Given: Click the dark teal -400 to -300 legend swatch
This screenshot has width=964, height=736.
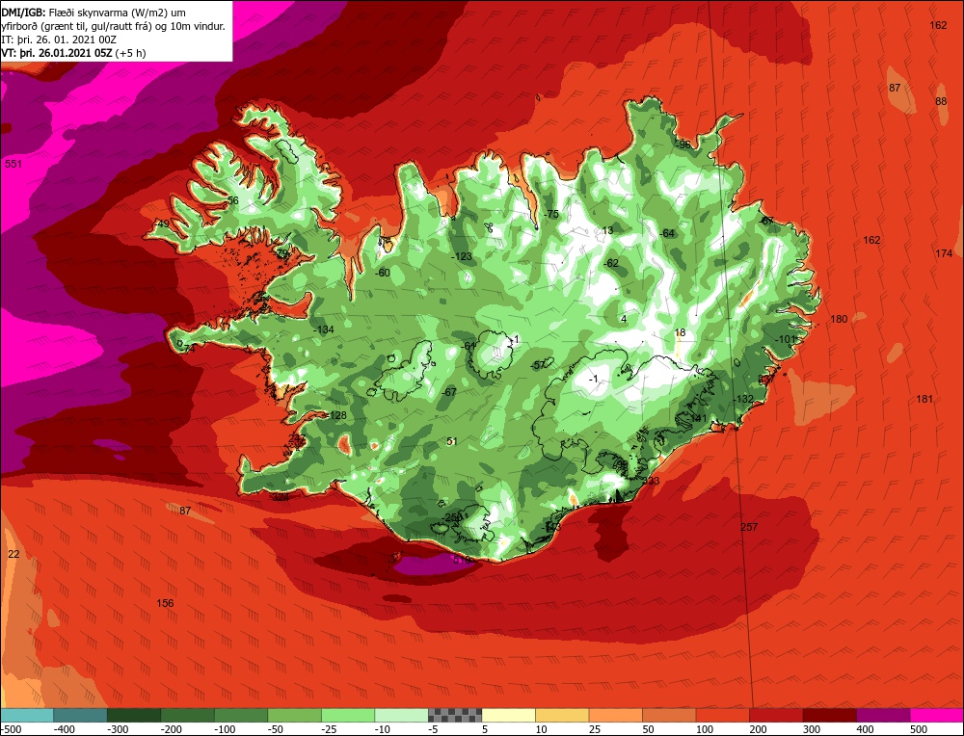Looking at the screenshot, I should pyautogui.click(x=81, y=715).
